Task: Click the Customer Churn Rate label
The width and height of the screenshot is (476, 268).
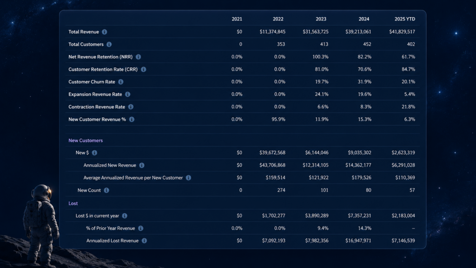Action: (x=92, y=82)
